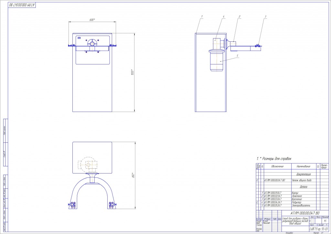
Task: Click the part name 'Ложемент'
Action: point(297,196)
